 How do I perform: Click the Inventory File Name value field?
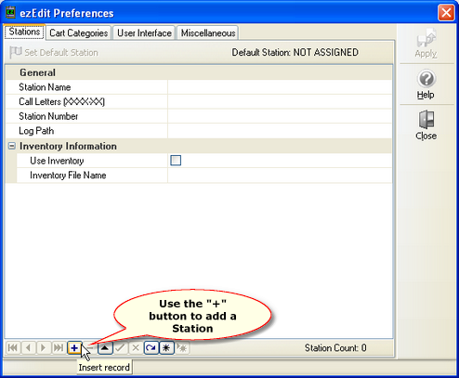[x=280, y=176]
